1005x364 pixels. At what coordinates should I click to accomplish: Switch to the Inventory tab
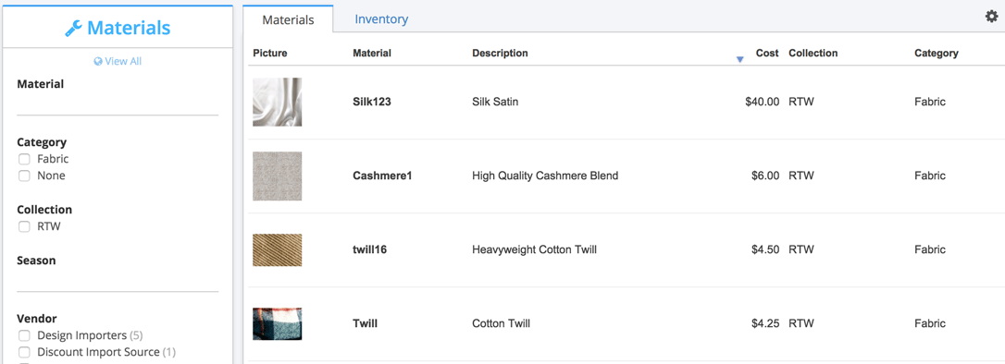pos(381,19)
